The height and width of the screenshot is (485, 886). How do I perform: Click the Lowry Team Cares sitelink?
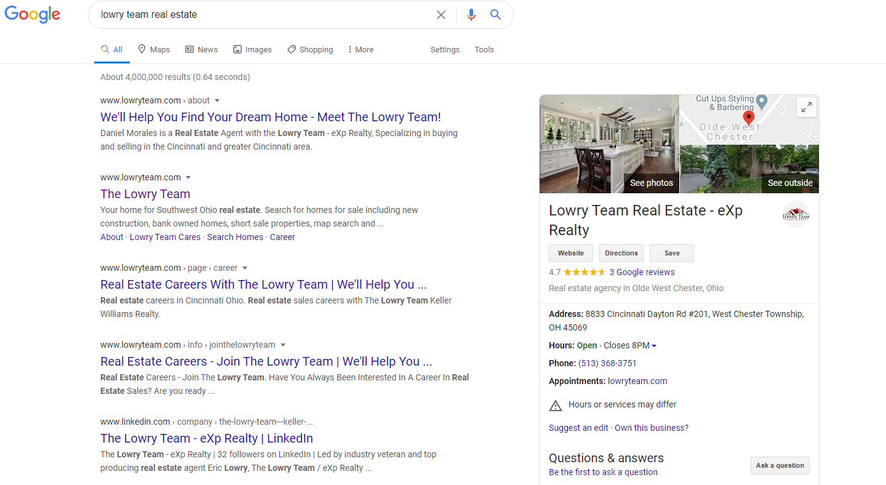pyautogui.click(x=165, y=237)
